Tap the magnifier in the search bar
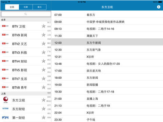 [25, 14]
